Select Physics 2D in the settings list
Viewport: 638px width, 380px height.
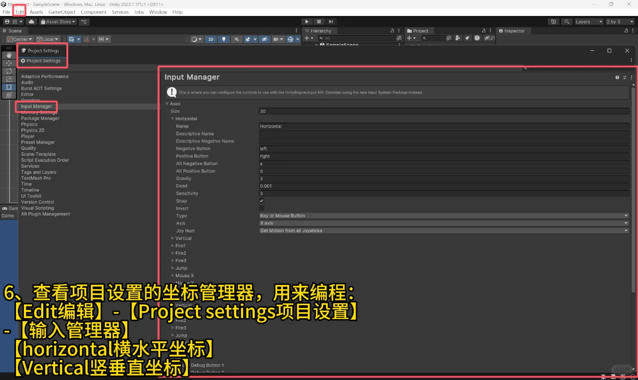point(32,130)
